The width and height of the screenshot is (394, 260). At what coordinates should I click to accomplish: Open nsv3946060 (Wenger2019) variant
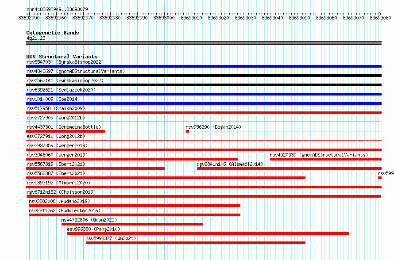pos(57,155)
